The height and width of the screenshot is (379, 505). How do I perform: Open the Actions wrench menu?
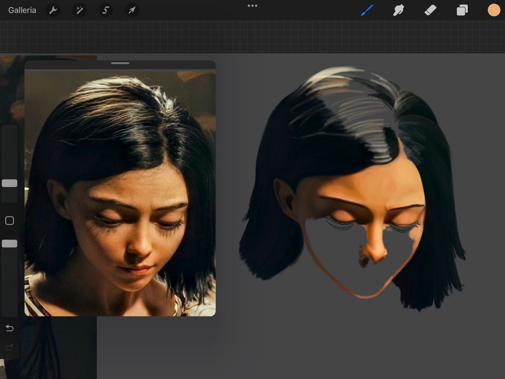(53, 10)
